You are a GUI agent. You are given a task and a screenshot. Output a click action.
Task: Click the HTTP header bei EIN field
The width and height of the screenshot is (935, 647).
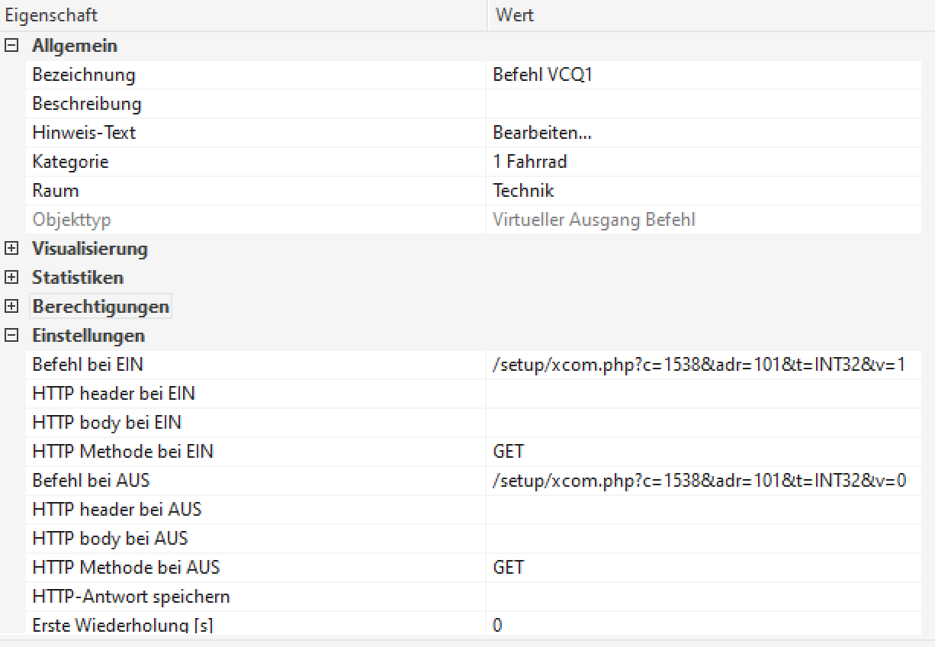[x=702, y=394]
